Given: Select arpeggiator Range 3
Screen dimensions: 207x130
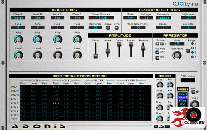Looking at the screenshot, I should point(193,52).
